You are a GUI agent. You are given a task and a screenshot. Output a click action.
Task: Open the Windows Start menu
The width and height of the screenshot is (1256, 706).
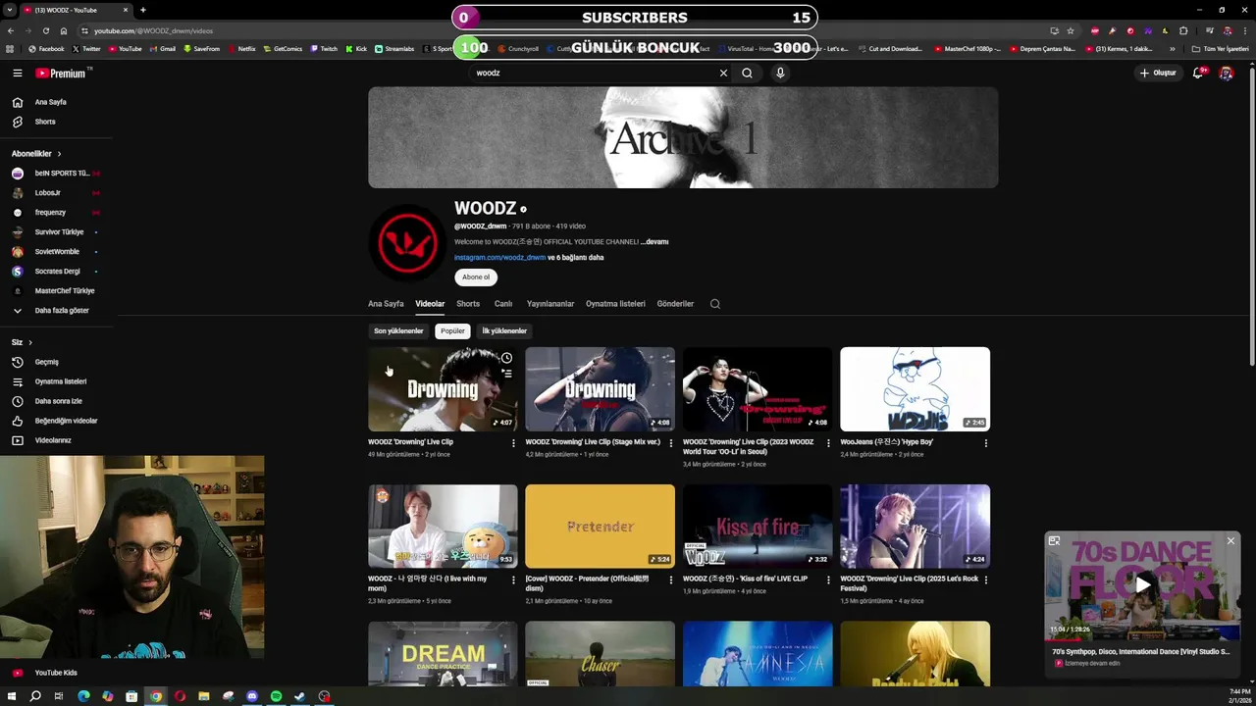[12, 696]
